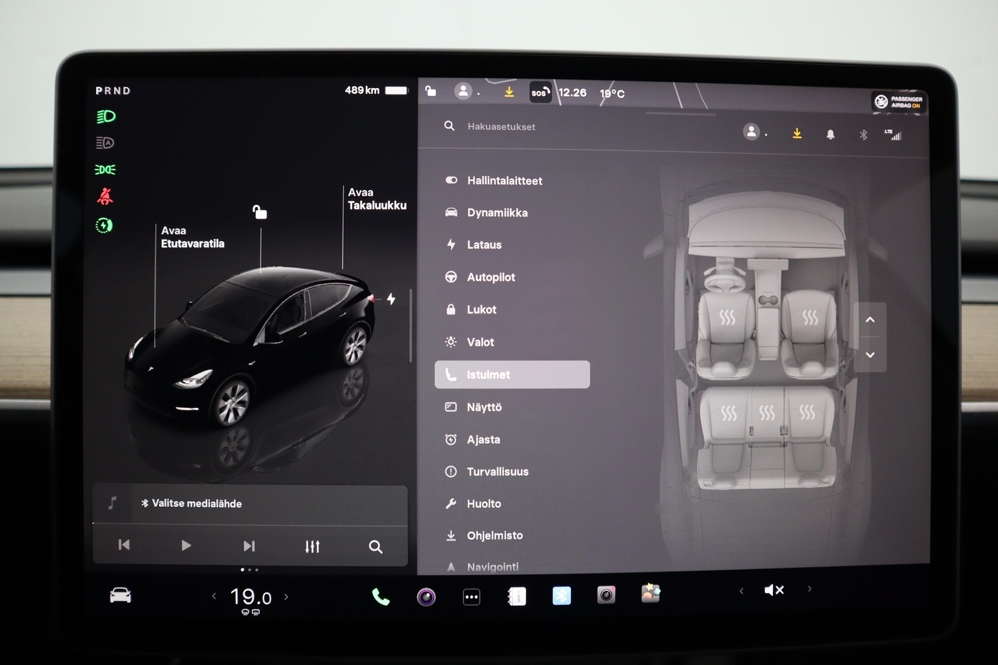Open the phone app from the taskbar
Image resolution: width=998 pixels, height=665 pixels.
click(379, 596)
